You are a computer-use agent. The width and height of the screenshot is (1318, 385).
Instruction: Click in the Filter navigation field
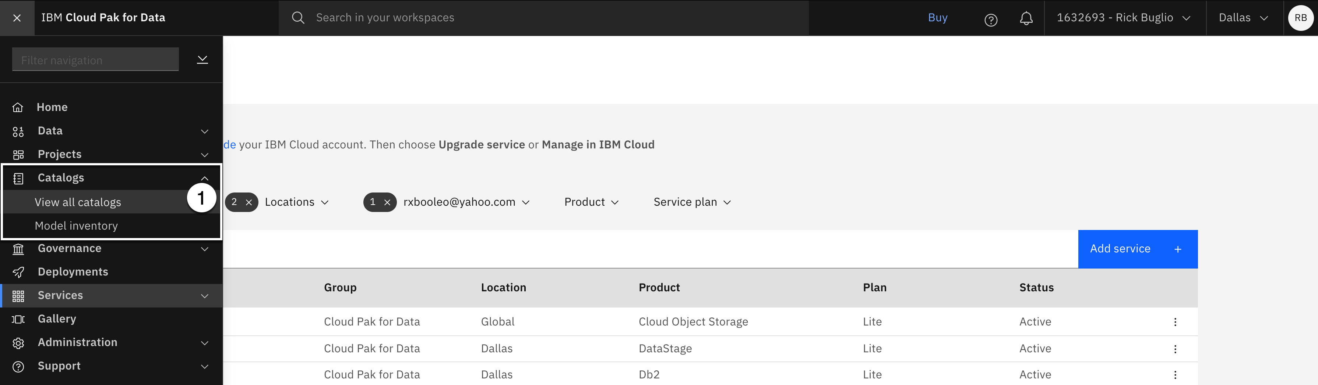[95, 59]
